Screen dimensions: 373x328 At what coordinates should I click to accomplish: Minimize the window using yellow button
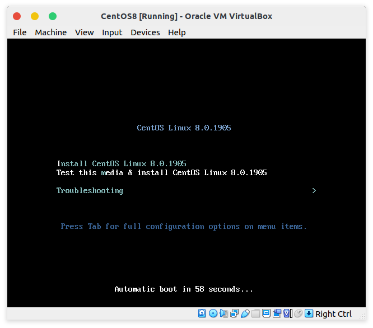pyautogui.click(x=35, y=16)
